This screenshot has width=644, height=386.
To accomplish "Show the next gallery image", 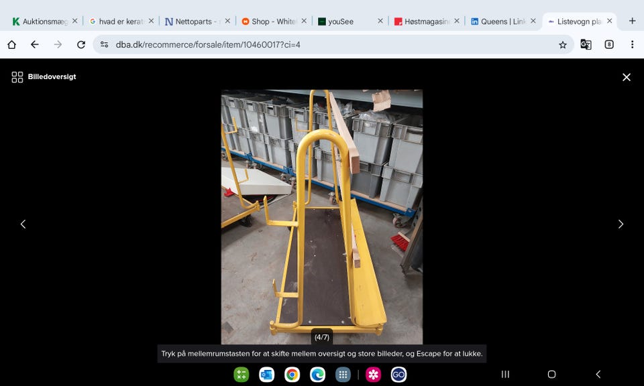I will click(621, 224).
